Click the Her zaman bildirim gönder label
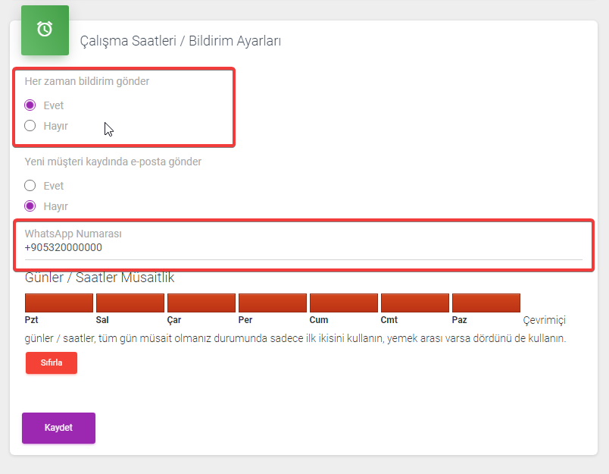This screenshot has height=474, width=609. coord(87,81)
